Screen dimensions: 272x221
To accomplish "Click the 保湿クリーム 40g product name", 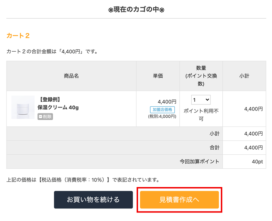I will click(x=58, y=107).
